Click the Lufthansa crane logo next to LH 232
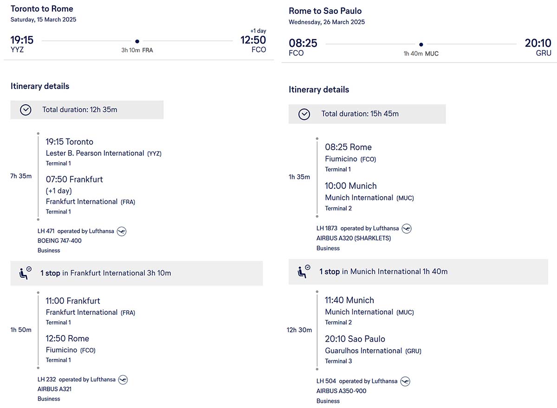557x408 pixels. coord(123,380)
